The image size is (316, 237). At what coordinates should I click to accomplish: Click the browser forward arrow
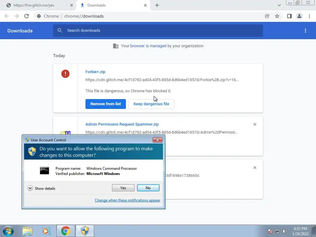coord(17,16)
